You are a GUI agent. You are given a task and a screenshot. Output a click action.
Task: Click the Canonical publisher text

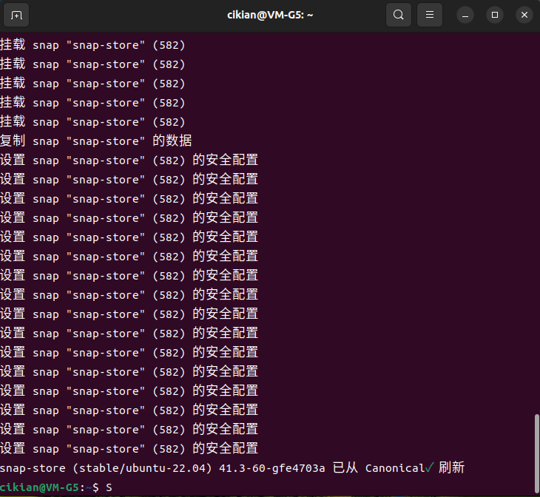395,468
